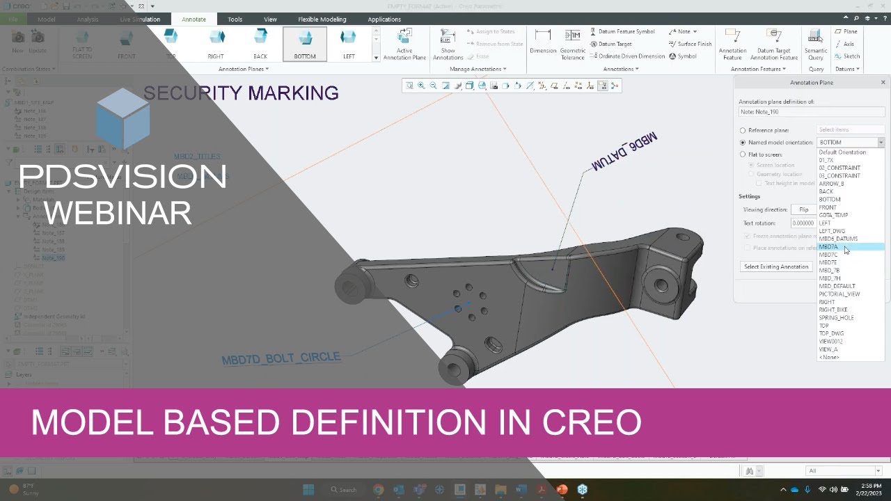Image resolution: width=891 pixels, height=501 pixels.
Task: Select Named model orientation radio button
Action: click(x=743, y=143)
